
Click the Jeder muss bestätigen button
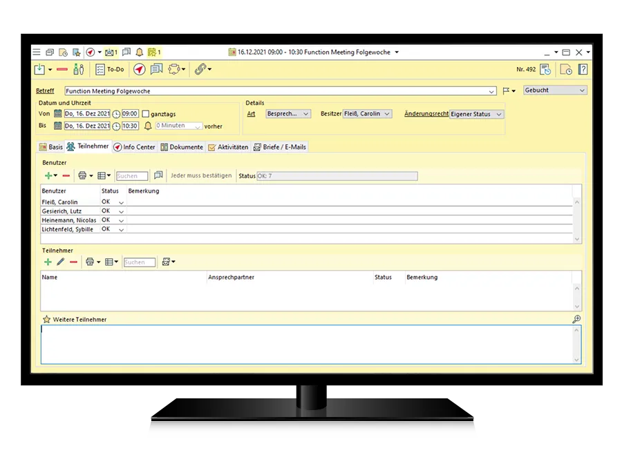tap(200, 176)
